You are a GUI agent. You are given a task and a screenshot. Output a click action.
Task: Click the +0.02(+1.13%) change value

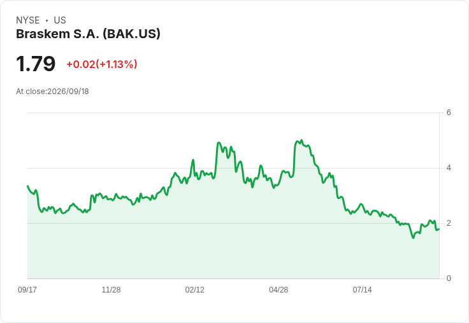pyautogui.click(x=102, y=64)
